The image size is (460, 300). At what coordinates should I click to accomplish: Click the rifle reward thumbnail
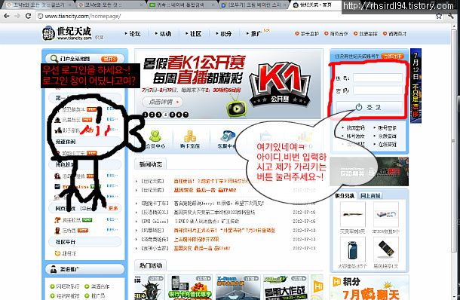point(353,214)
